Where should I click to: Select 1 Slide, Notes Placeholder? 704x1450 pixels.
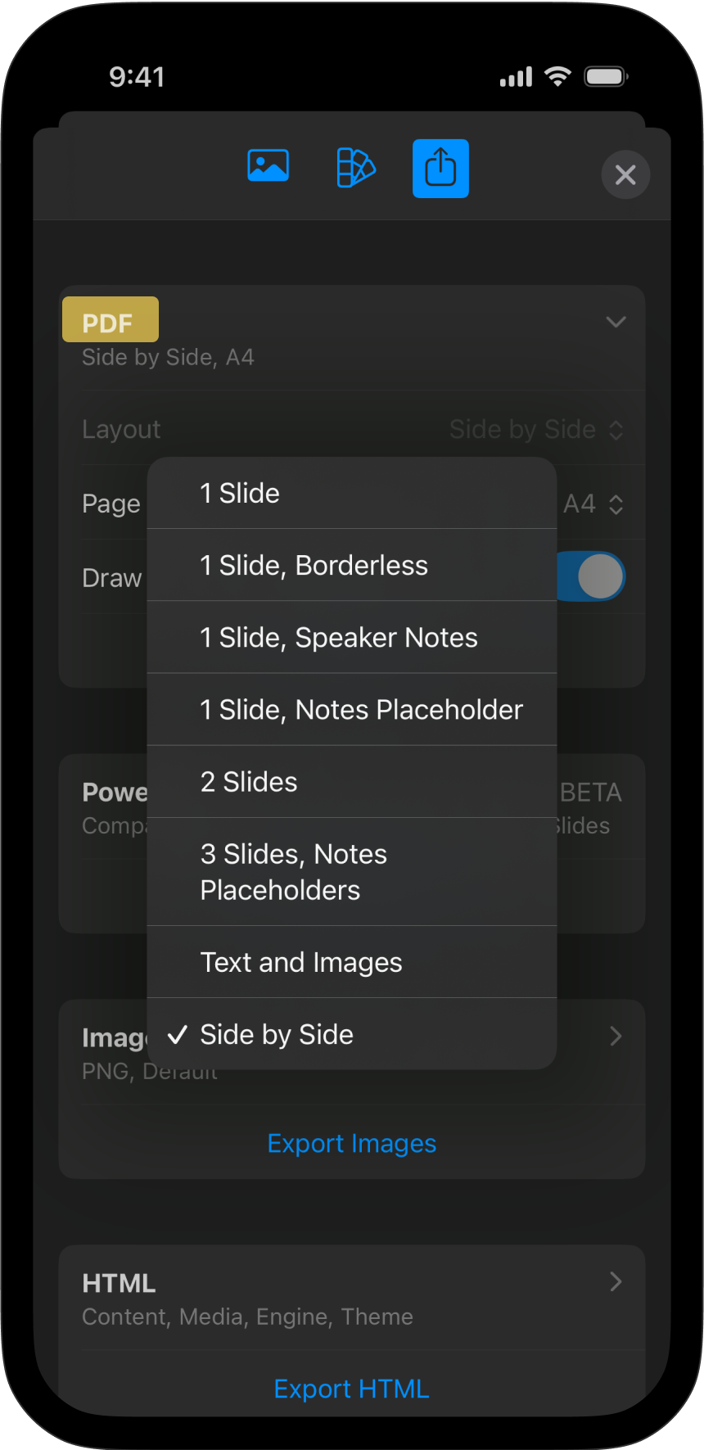pos(352,710)
